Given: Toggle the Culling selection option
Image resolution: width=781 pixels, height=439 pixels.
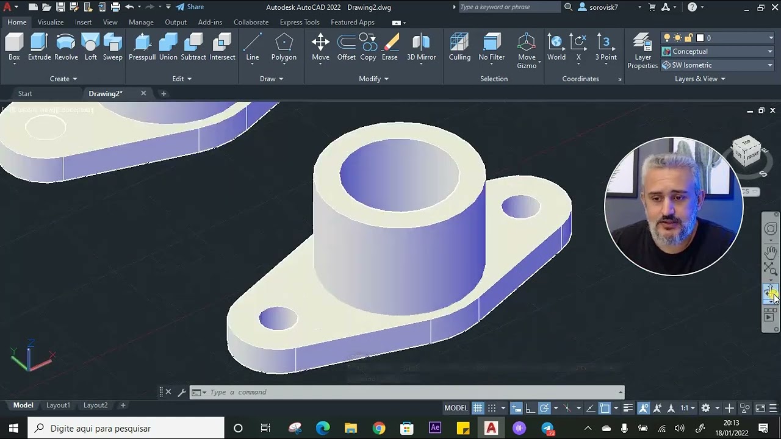Looking at the screenshot, I should 459,48.
